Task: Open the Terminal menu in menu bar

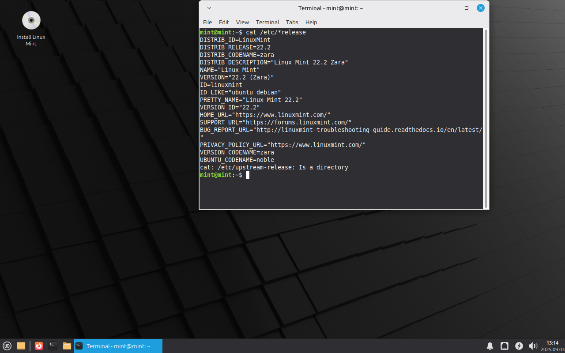Action: (x=267, y=22)
